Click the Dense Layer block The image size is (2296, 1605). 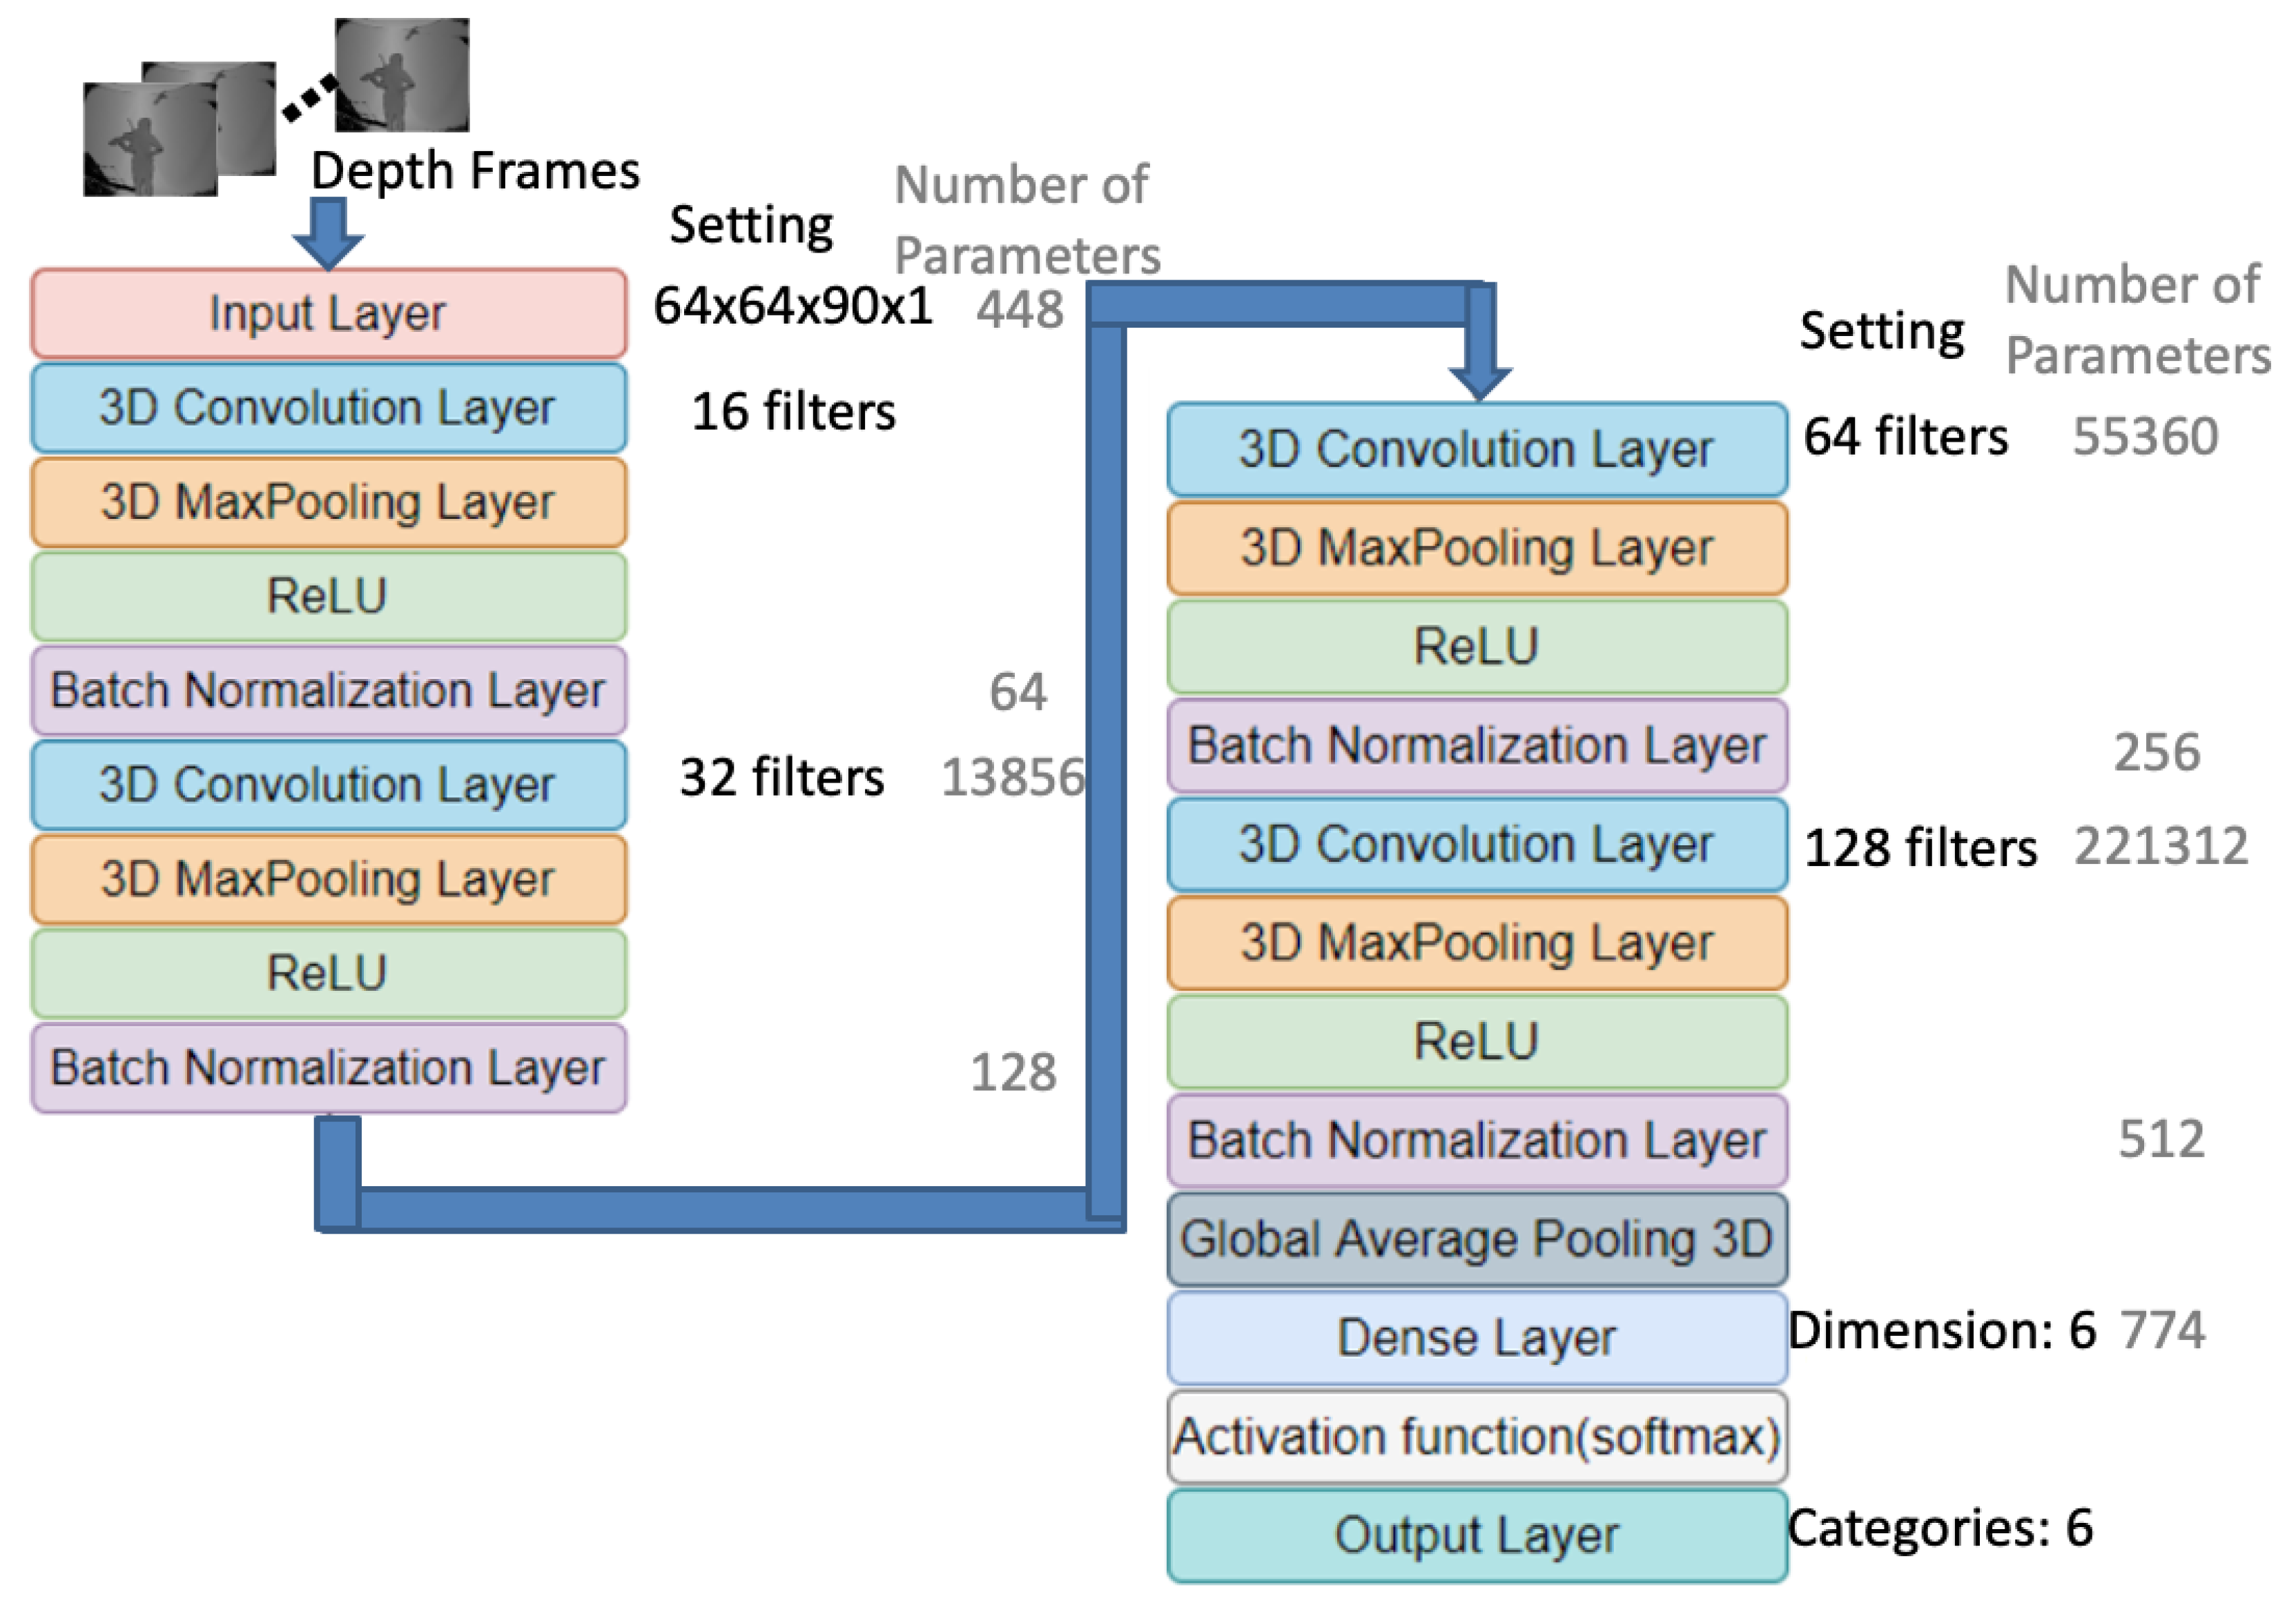click(1477, 1337)
